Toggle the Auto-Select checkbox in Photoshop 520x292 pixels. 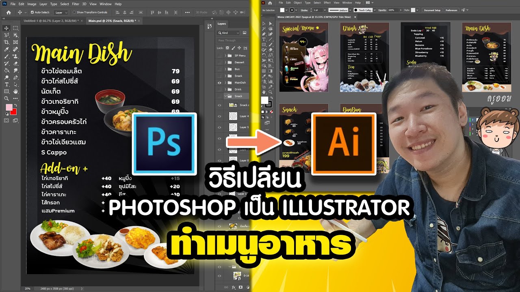(x=32, y=12)
